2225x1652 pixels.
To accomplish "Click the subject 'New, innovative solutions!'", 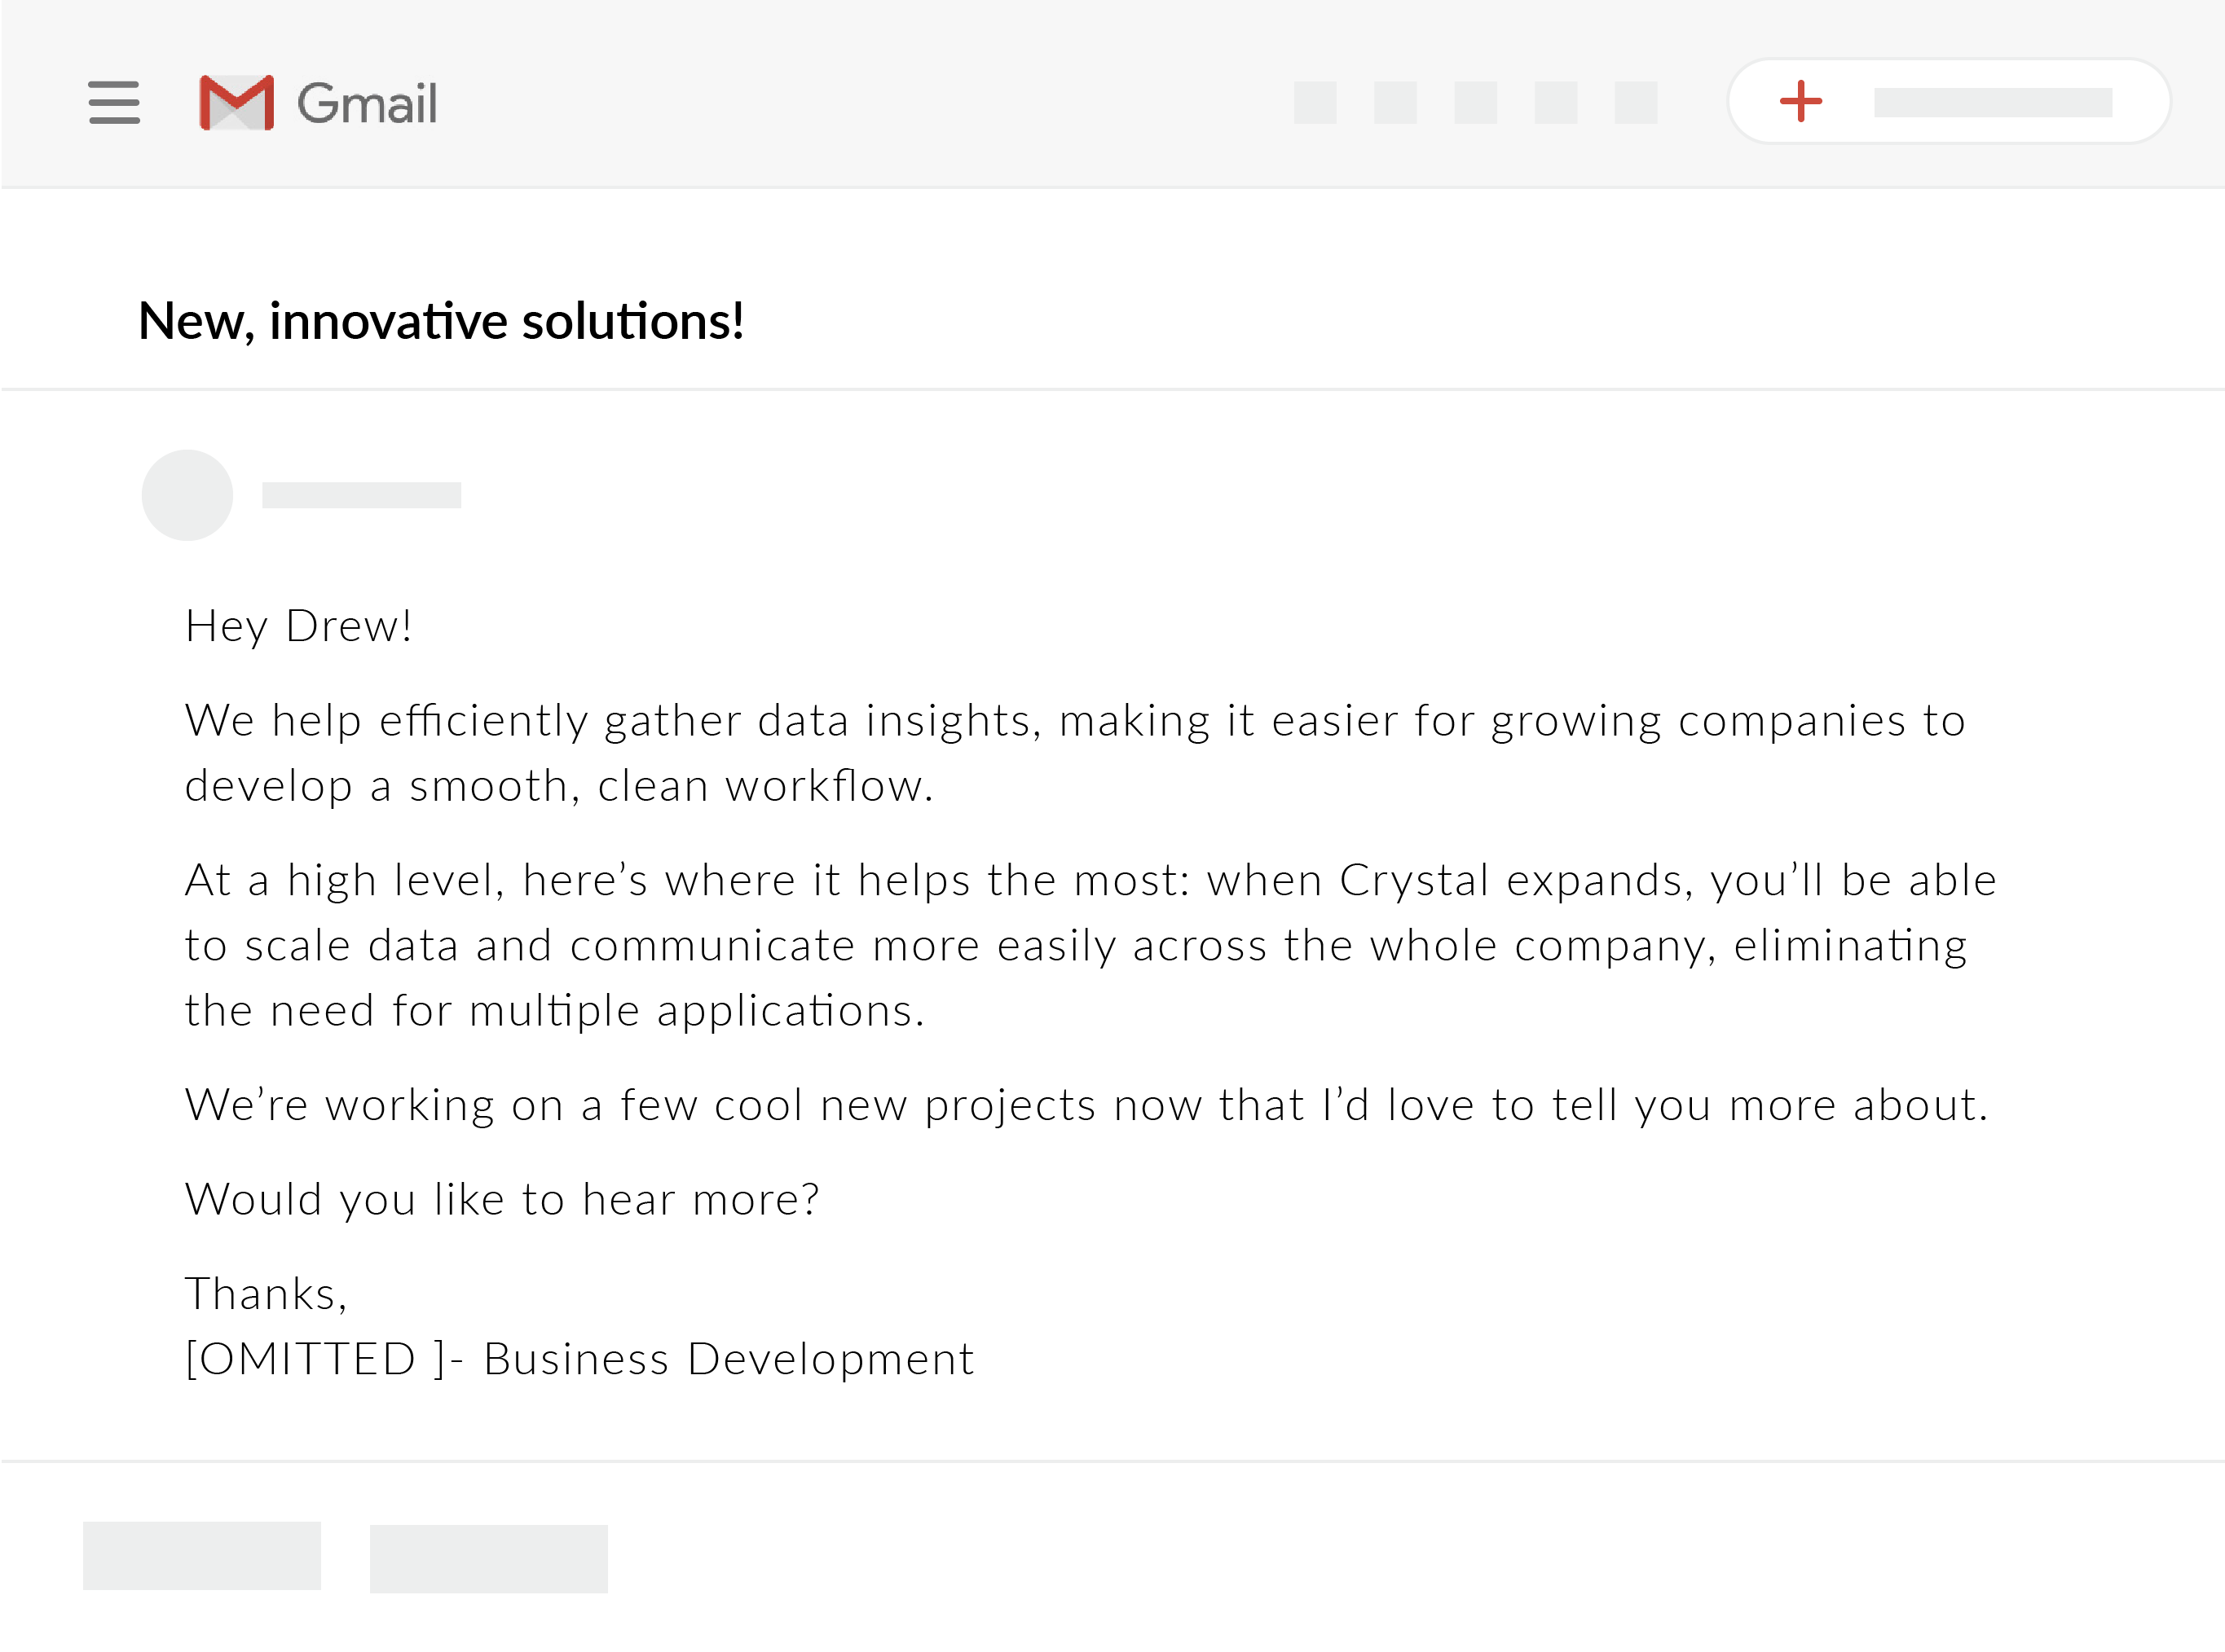I will coord(441,322).
